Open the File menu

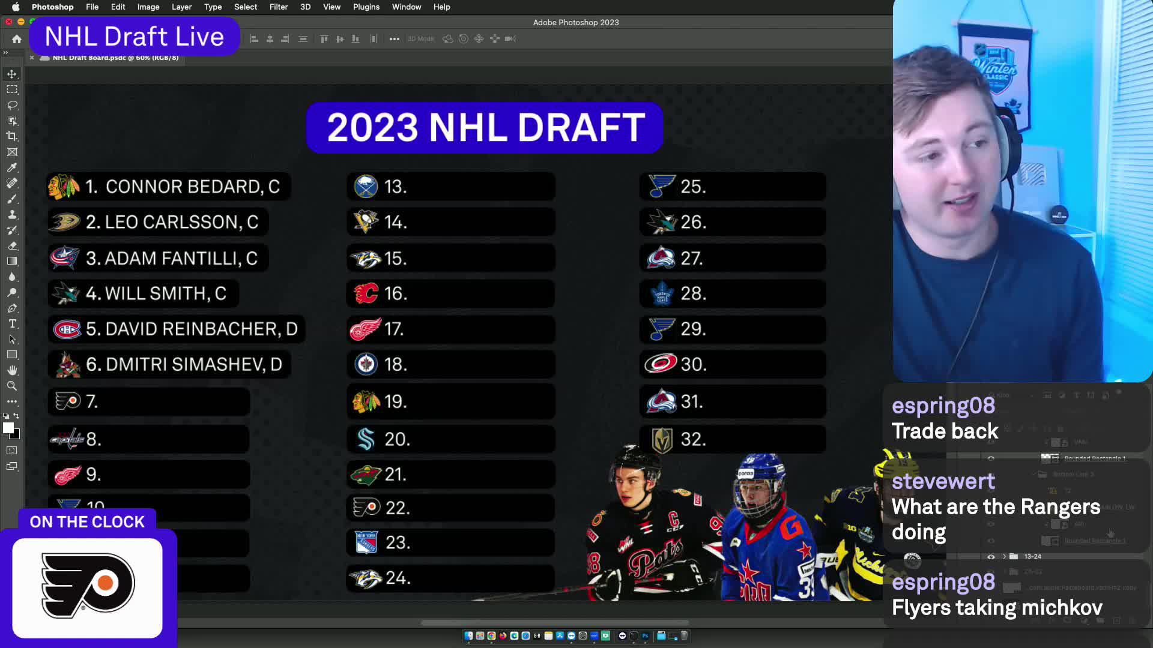92,7
